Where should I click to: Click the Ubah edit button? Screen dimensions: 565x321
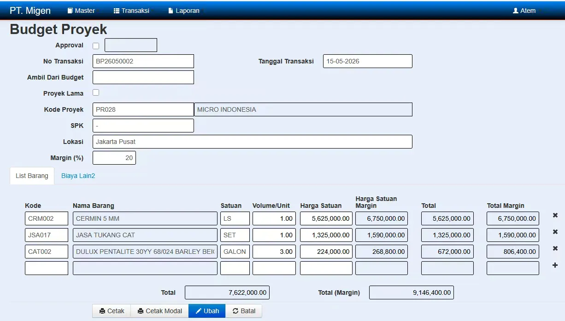click(x=207, y=311)
